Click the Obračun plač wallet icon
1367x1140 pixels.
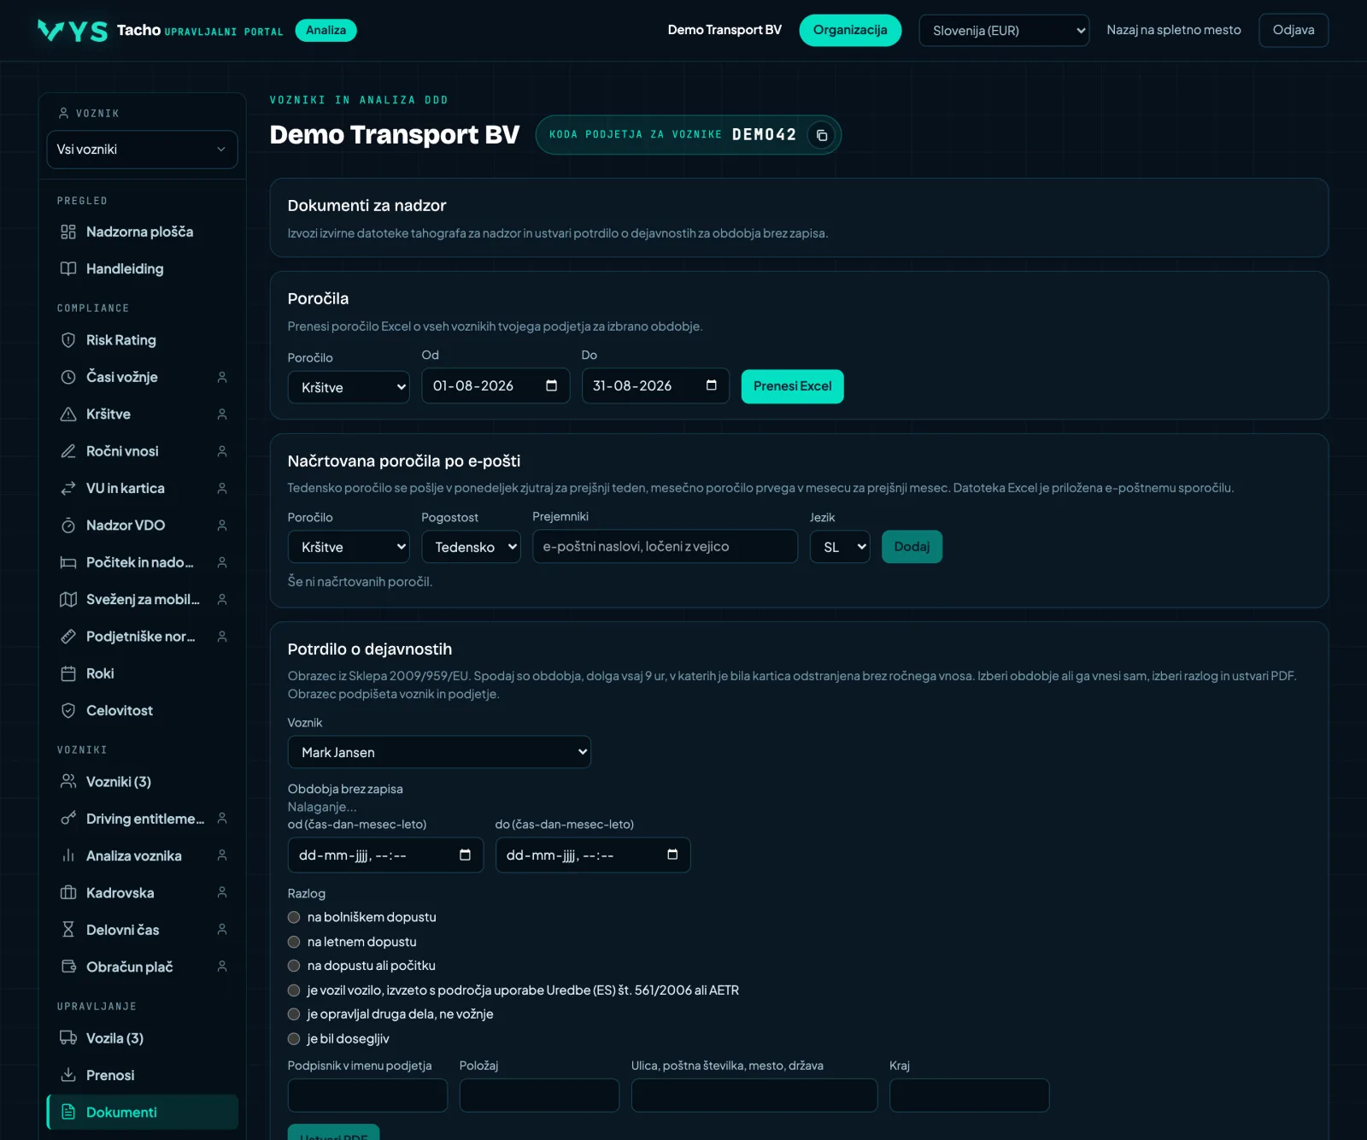point(68,967)
